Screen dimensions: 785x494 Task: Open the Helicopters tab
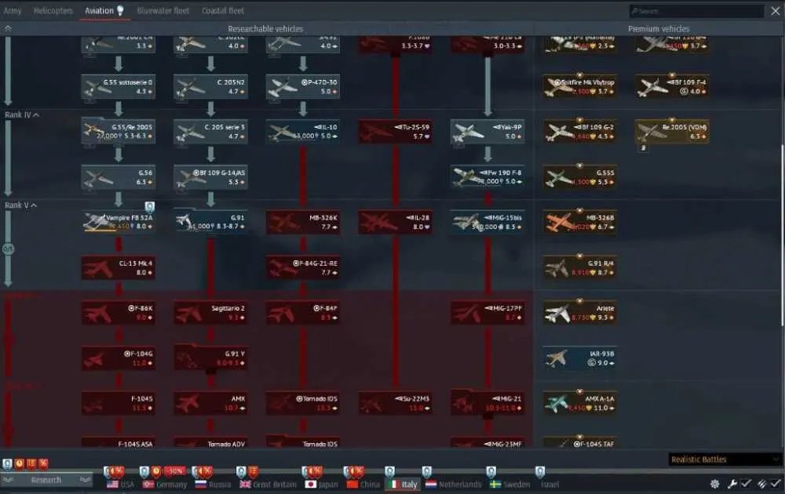click(x=53, y=10)
